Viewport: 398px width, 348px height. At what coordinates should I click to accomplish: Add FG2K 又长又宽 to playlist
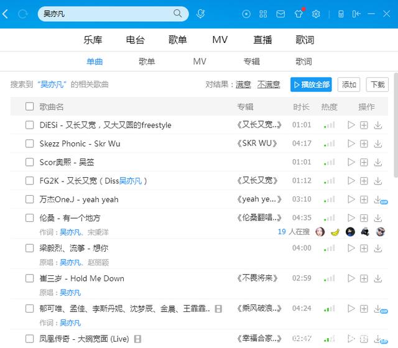364,181
